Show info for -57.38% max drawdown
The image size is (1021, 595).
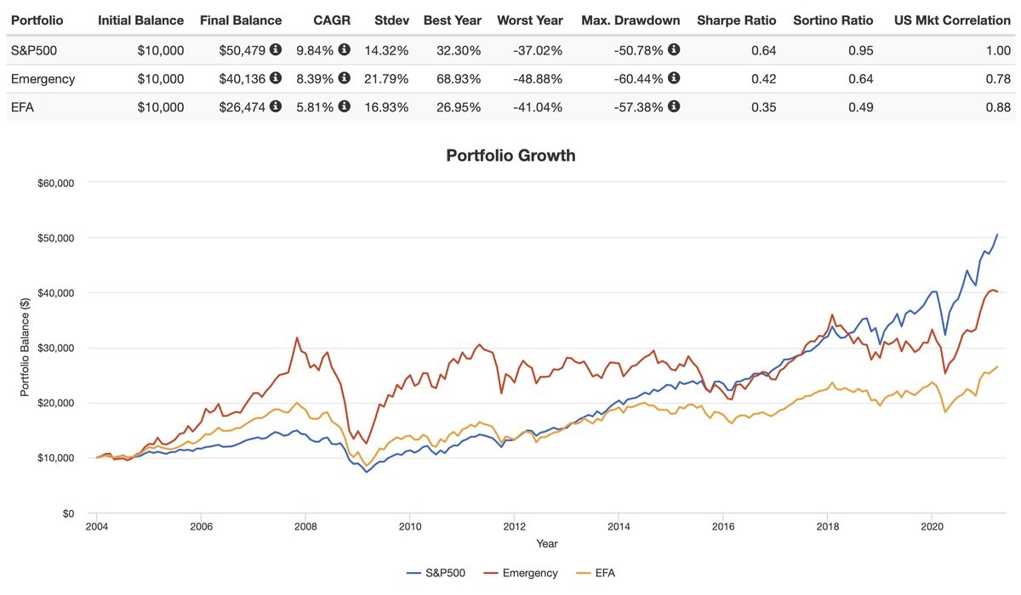coord(674,107)
